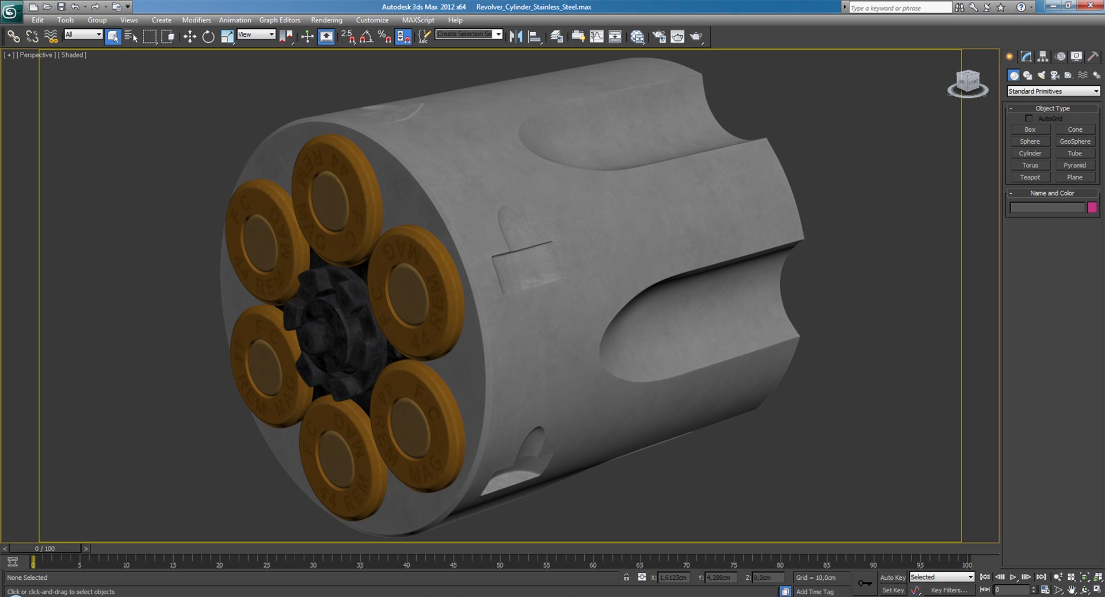Open Select by Name dialog icon
This screenshot has height=597, width=1105.
pos(131,36)
